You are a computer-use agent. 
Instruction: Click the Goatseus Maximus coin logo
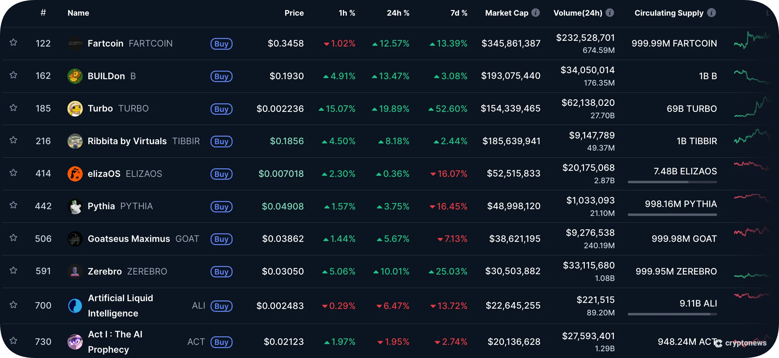tap(75, 239)
